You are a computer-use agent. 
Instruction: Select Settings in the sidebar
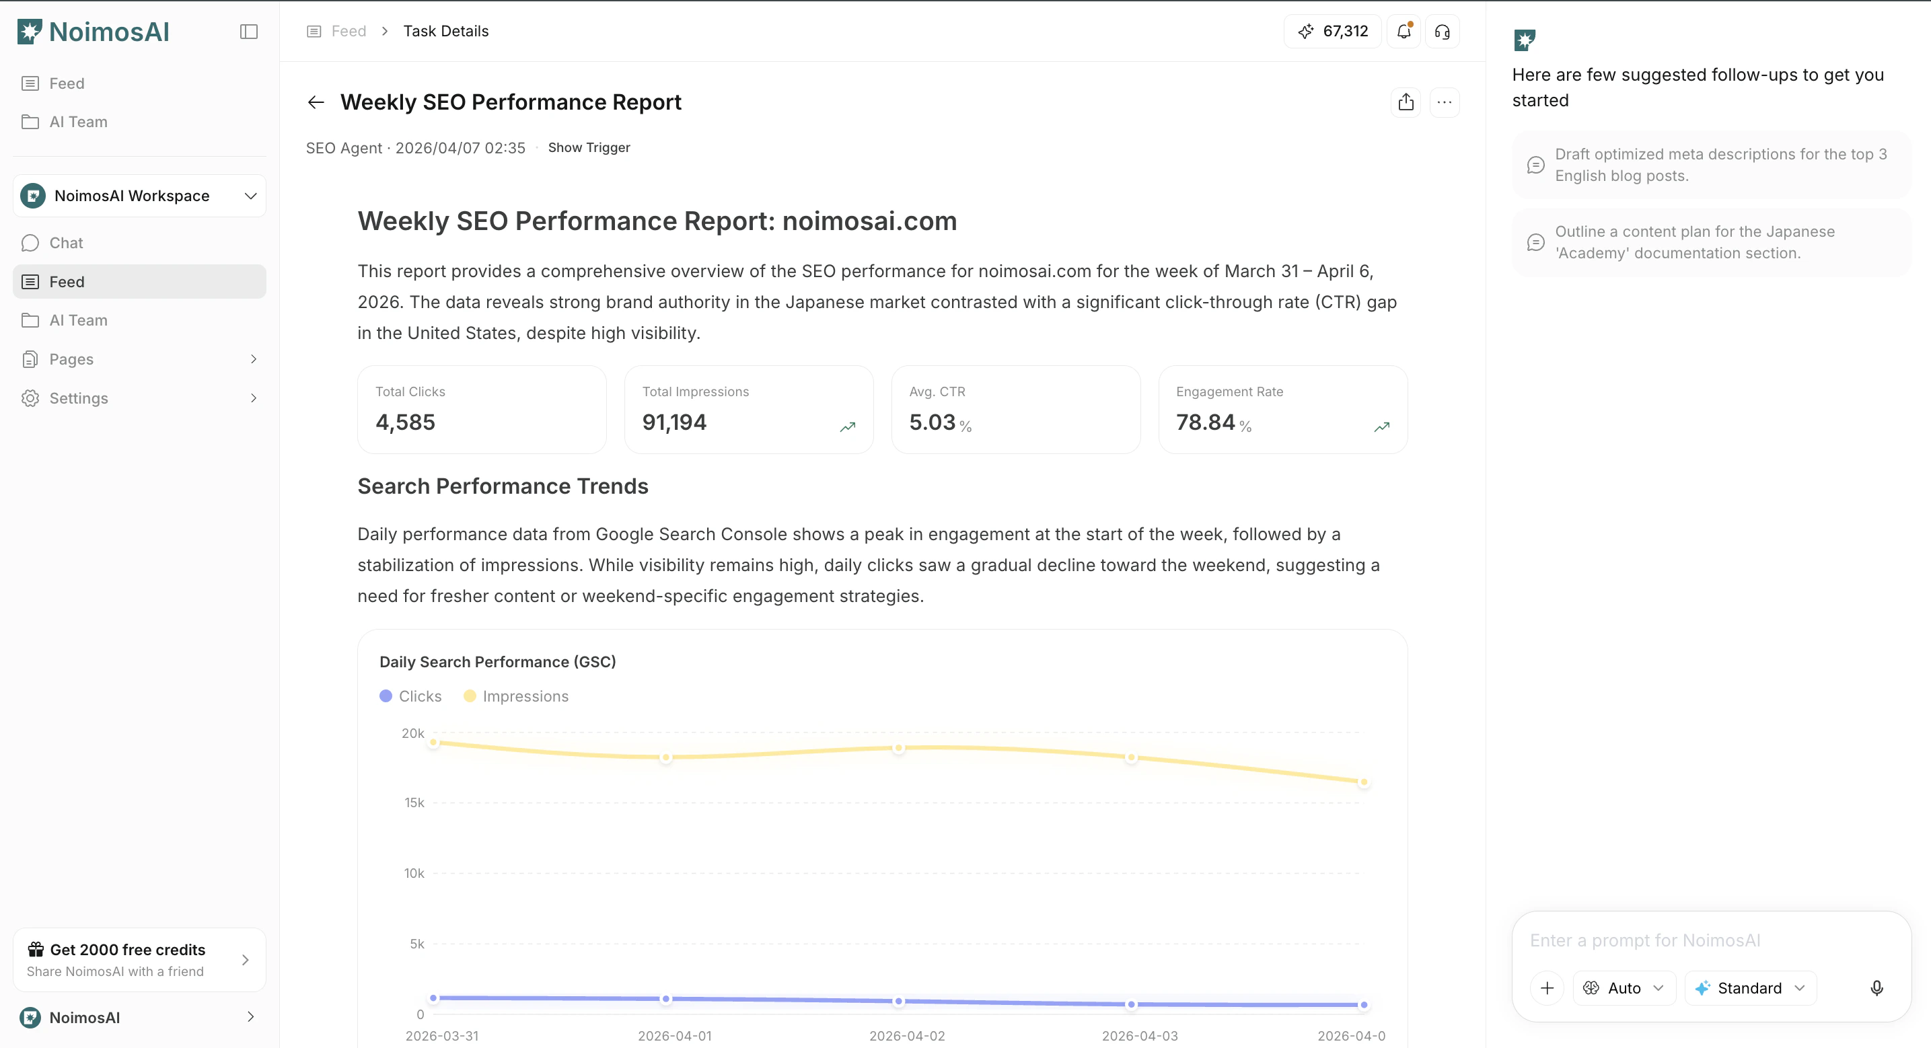(79, 398)
